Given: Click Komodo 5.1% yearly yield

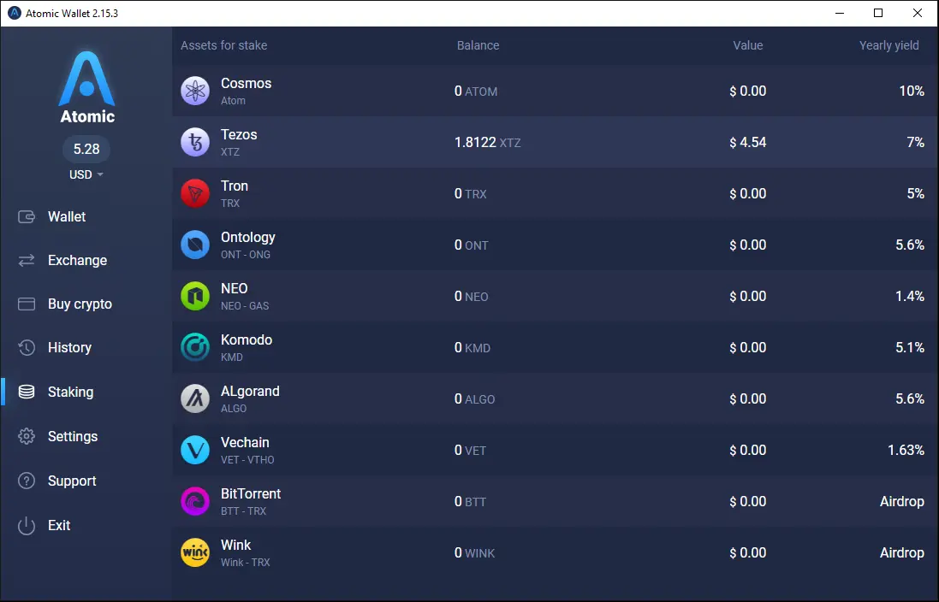Looking at the screenshot, I should (910, 348).
